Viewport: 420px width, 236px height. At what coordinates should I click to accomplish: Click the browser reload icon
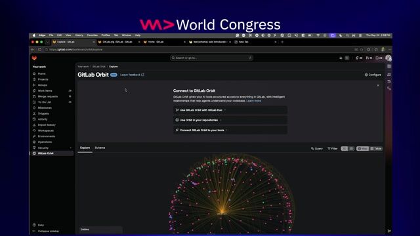click(39, 50)
